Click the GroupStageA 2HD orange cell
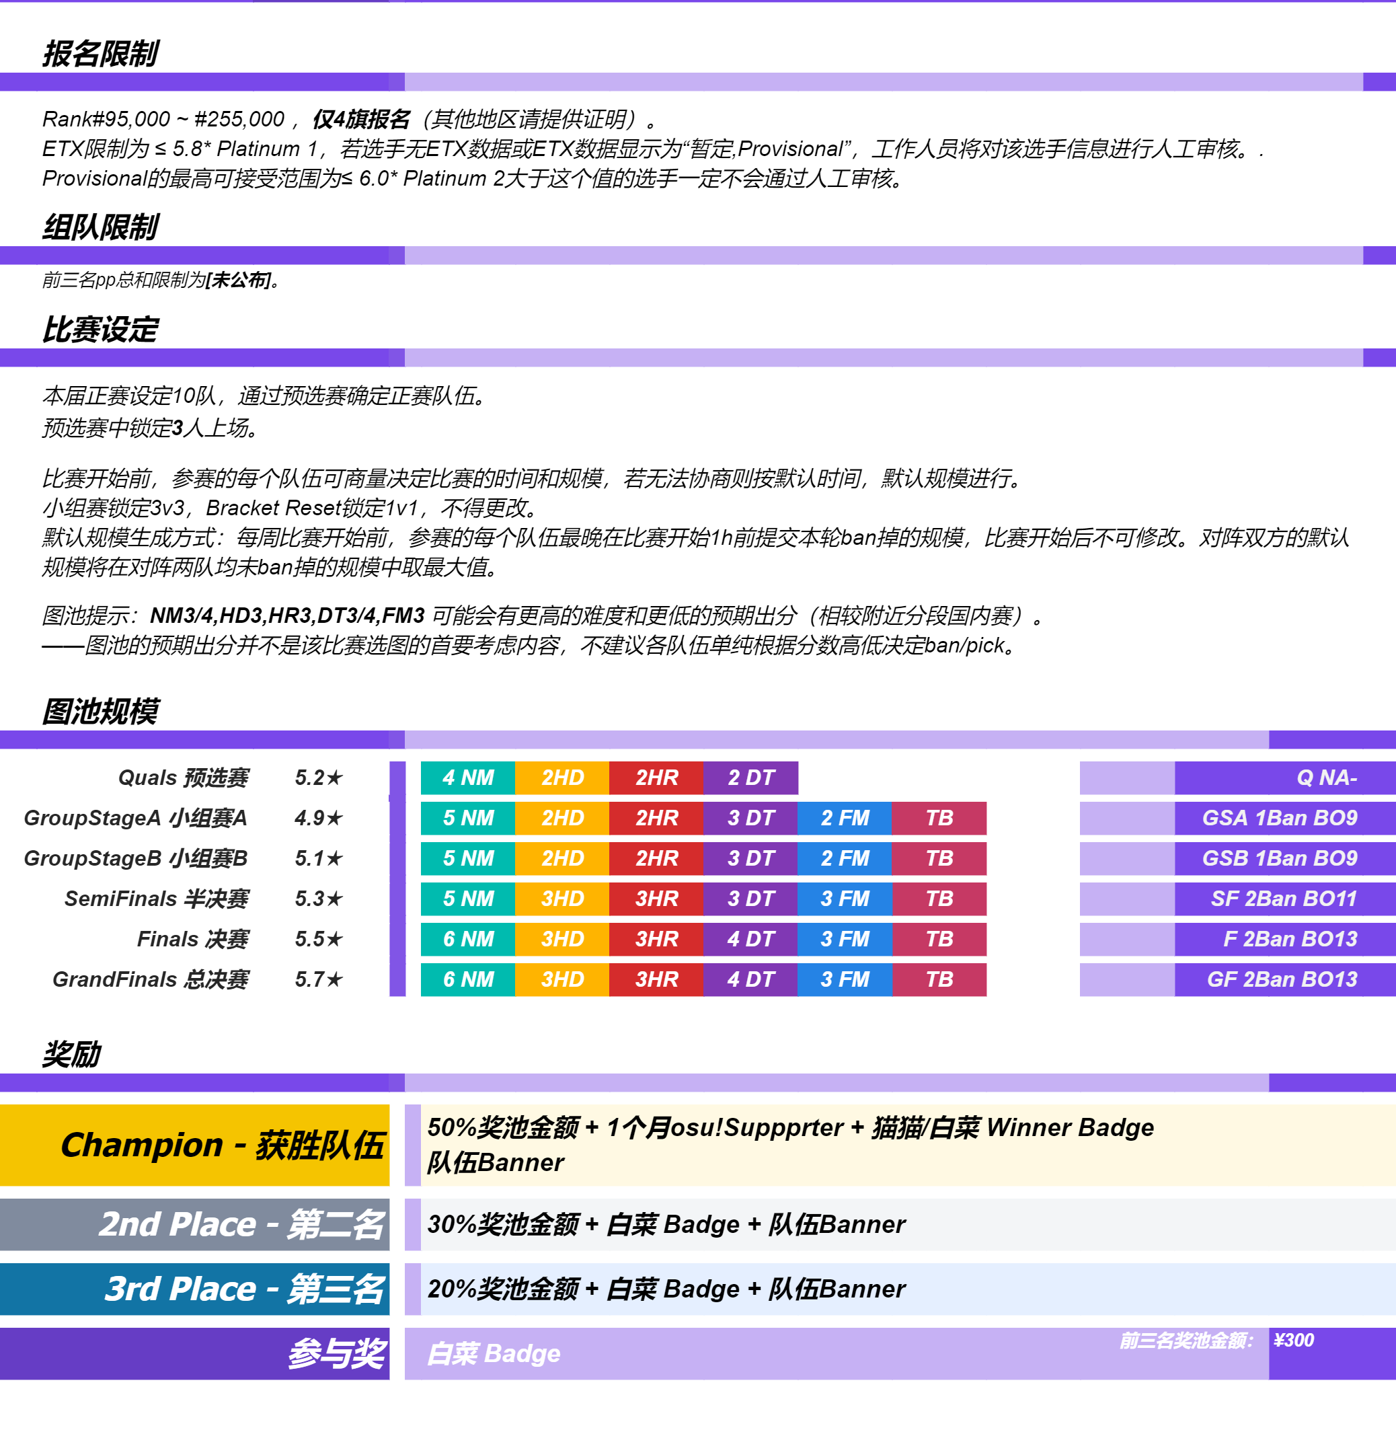Viewport: 1396px width, 1430px height. 561,818
